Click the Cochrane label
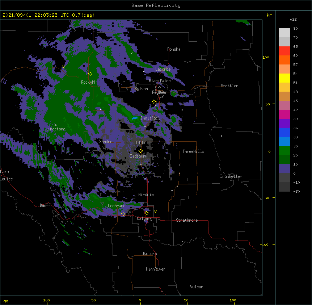Screen dimensions: 312x305 click(x=117, y=206)
